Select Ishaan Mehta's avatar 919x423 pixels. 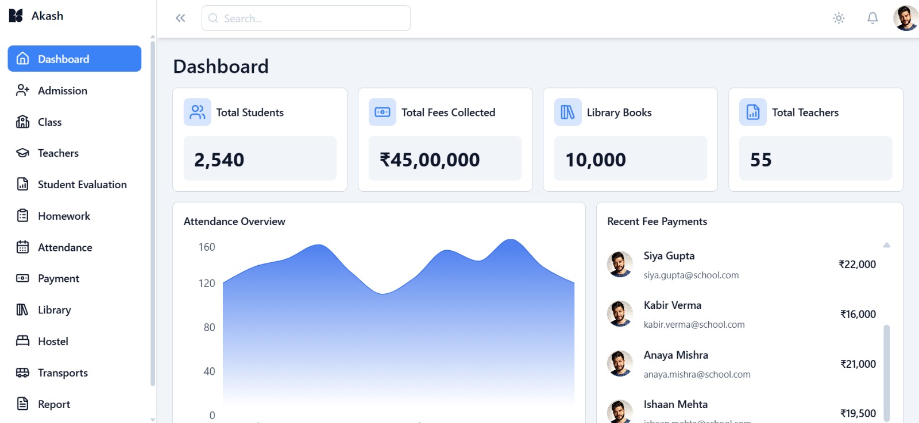[620, 412]
